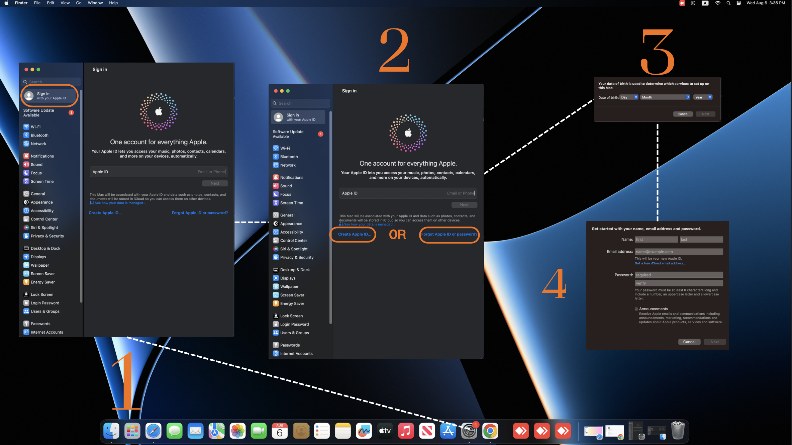
Task: Click the date and time in menu bar
Action: [766, 3]
